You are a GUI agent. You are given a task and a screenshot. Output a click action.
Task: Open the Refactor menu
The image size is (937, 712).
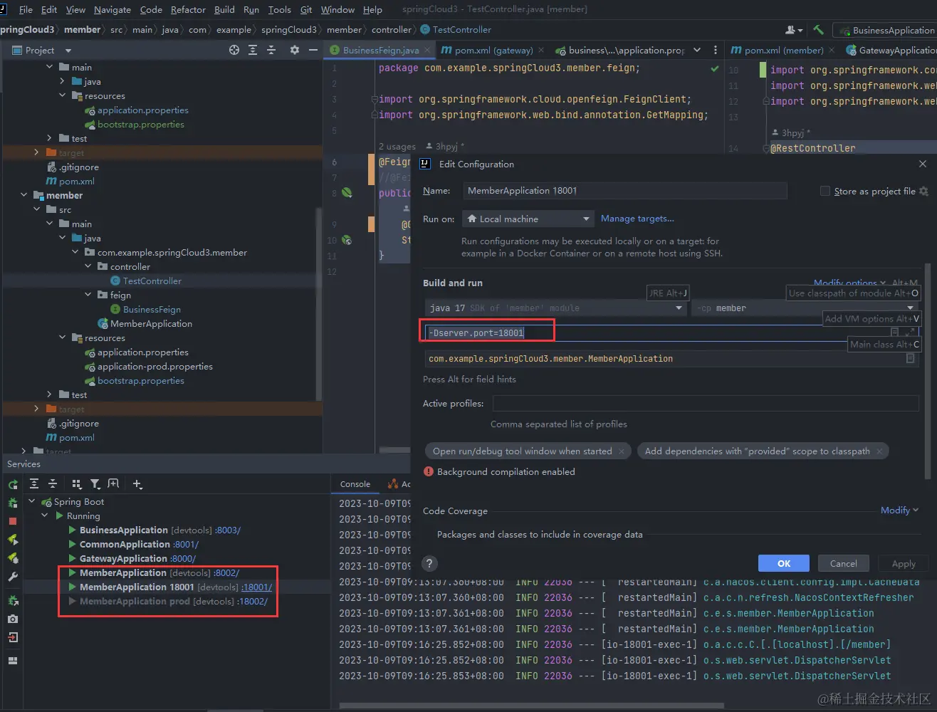click(188, 9)
